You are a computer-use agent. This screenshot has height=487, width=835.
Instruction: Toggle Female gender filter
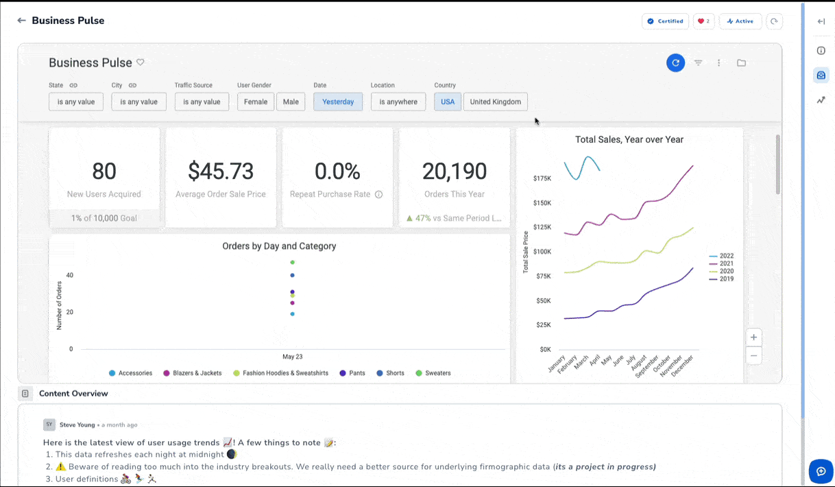click(256, 102)
